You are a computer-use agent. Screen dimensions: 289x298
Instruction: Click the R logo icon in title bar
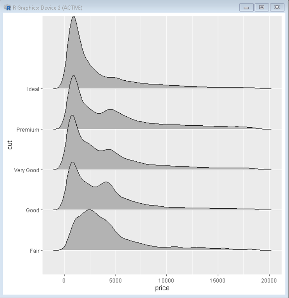[8, 8]
